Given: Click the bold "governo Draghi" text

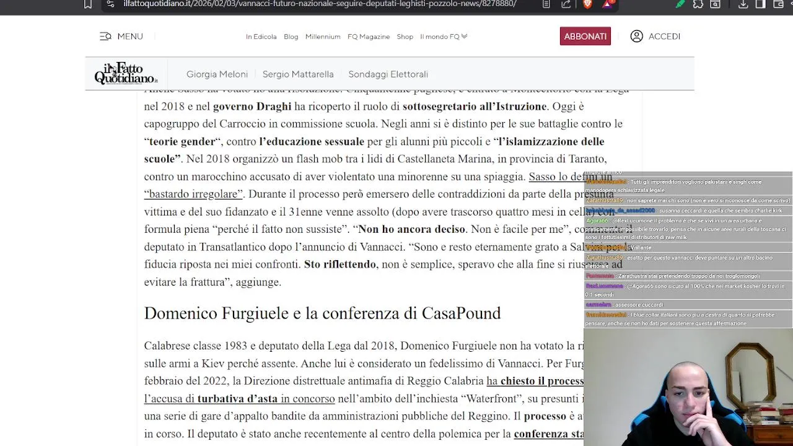Looking at the screenshot, I should coord(252,107).
